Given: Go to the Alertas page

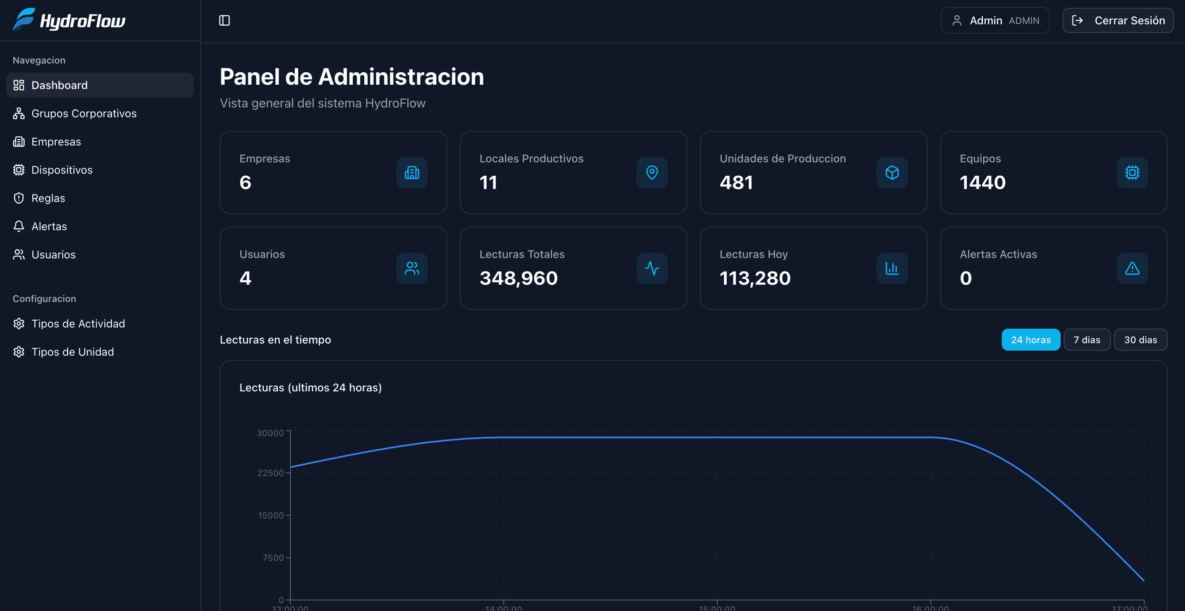Looking at the screenshot, I should (100, 226).
